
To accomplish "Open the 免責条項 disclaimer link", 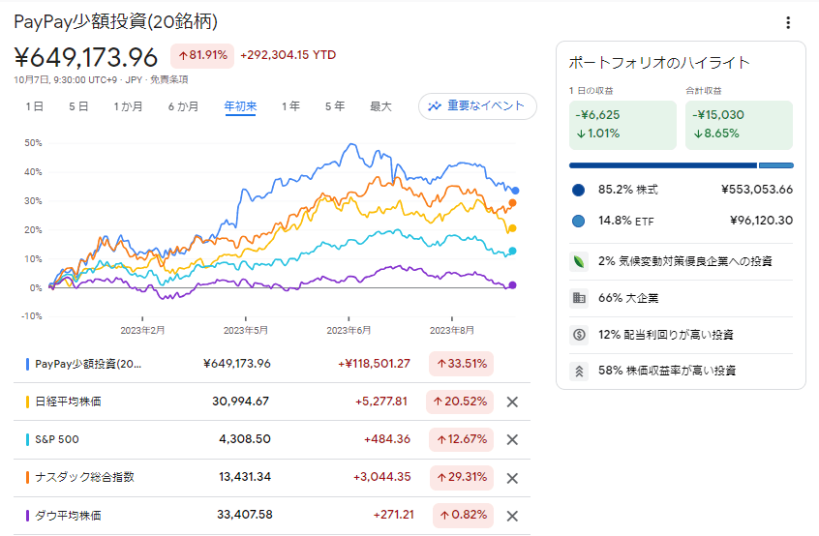I will tap(168, 80).
